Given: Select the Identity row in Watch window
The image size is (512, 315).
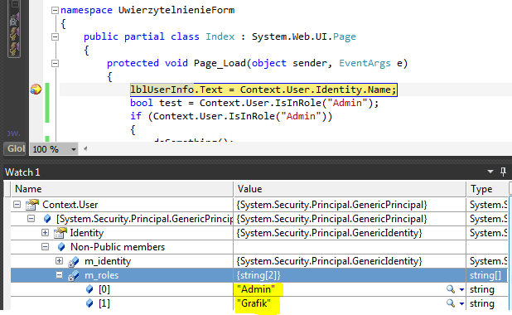Looking at the screenshot, I should pos(259,233).
